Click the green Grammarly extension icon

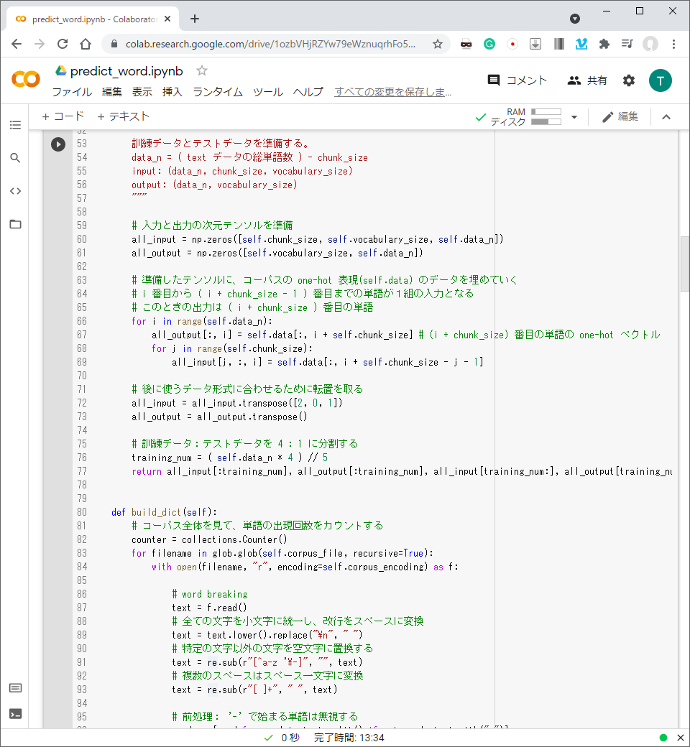tap(489, 45)
